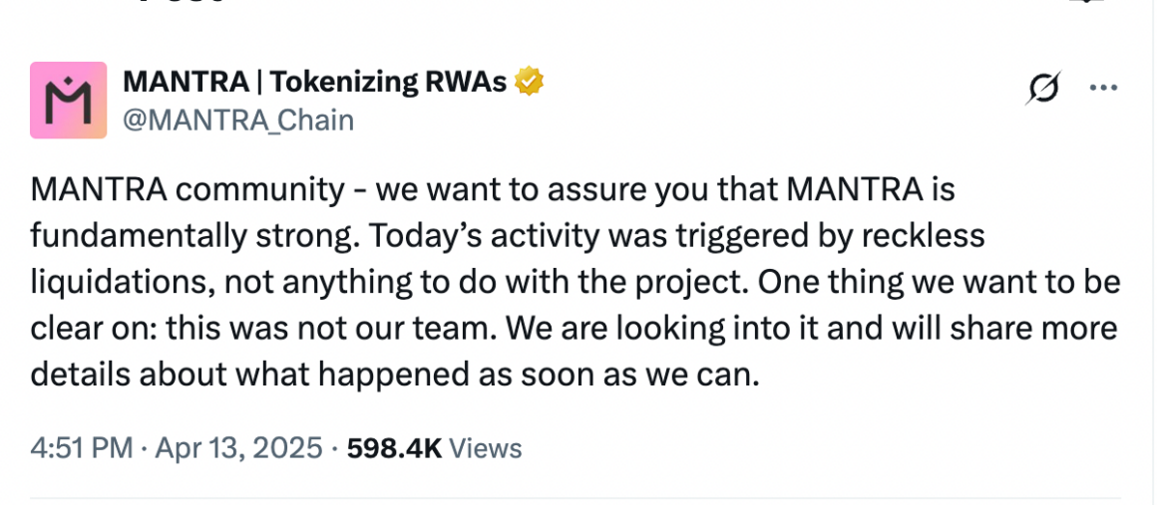
Task: Click the Grok slashed-circle icon
Action: (x=1044, y=88)
